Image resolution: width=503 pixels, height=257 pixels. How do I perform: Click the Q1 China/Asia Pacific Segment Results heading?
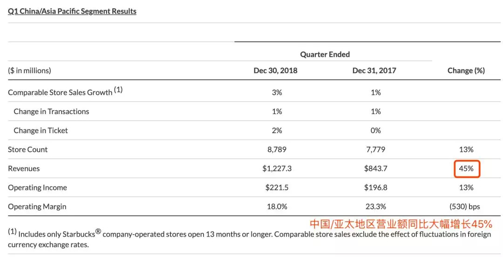click(x=72, y=11)
